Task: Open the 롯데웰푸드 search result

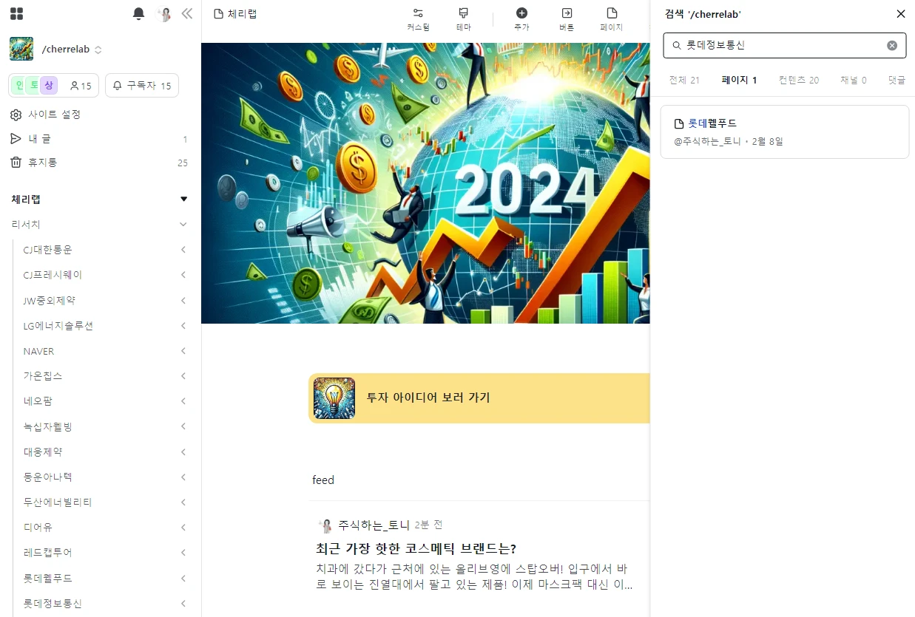Action: pos(784,132)
